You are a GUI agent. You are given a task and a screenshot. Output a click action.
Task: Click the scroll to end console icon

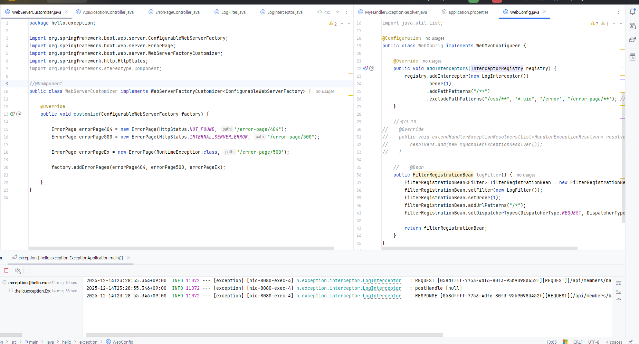pos(619,292)
